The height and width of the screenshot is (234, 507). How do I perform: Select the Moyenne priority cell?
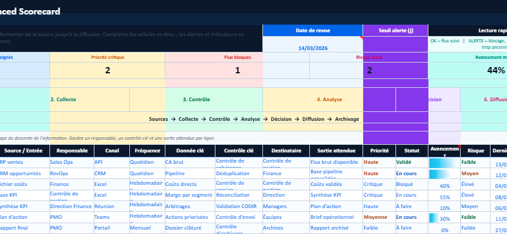tap(379, 217)
